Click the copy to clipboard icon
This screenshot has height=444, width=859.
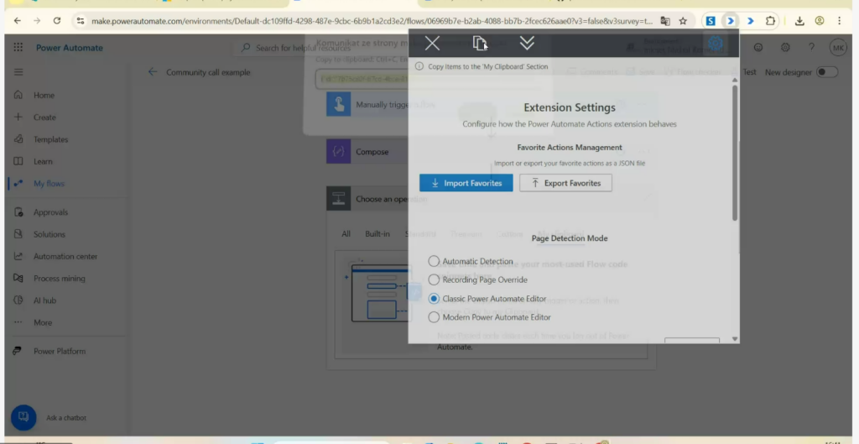tap(480, 43)
